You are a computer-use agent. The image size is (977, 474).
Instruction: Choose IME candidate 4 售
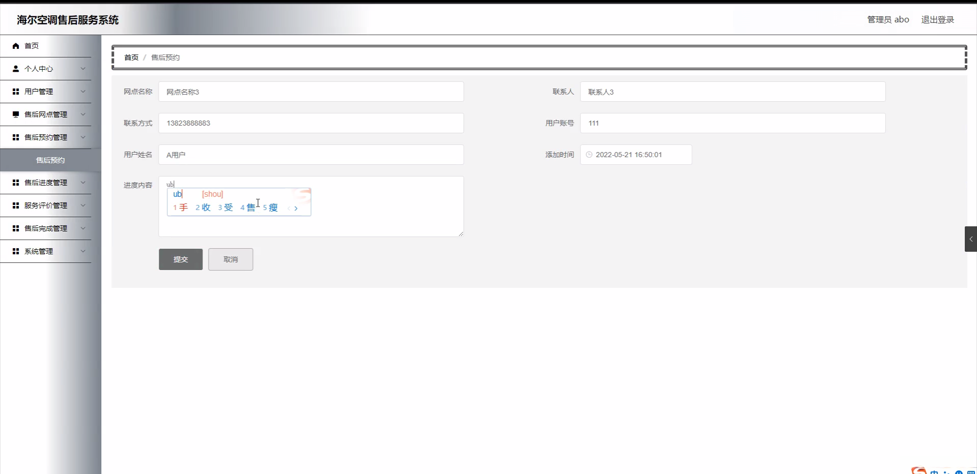point(248,208)
